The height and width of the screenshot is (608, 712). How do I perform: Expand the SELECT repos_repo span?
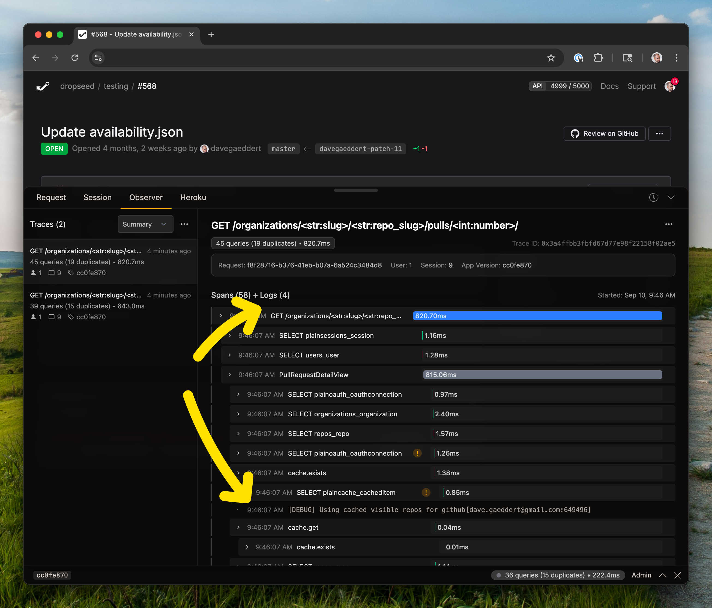(238, 434)
